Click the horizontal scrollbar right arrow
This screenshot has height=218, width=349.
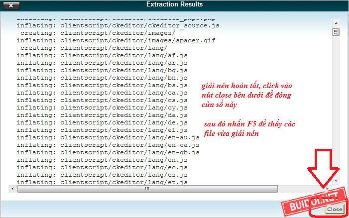pos(327,189)
